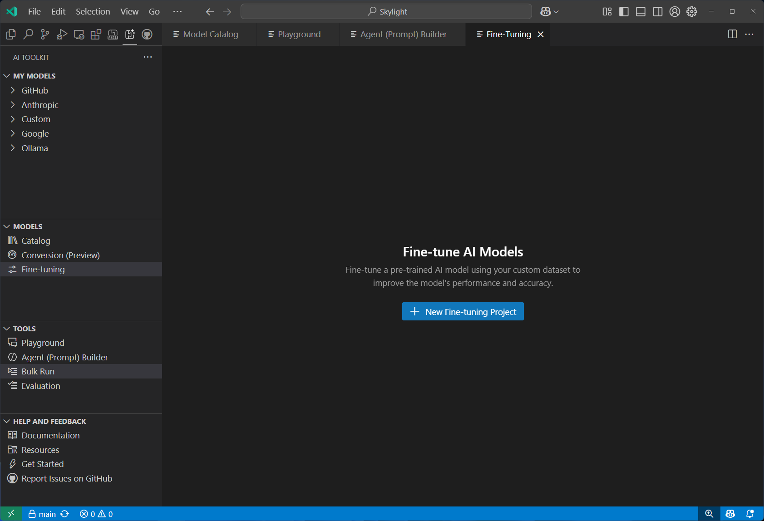Viewport: 764px width, 521px height.
Task: Go back with the left arrow
Action: (210, 12)
